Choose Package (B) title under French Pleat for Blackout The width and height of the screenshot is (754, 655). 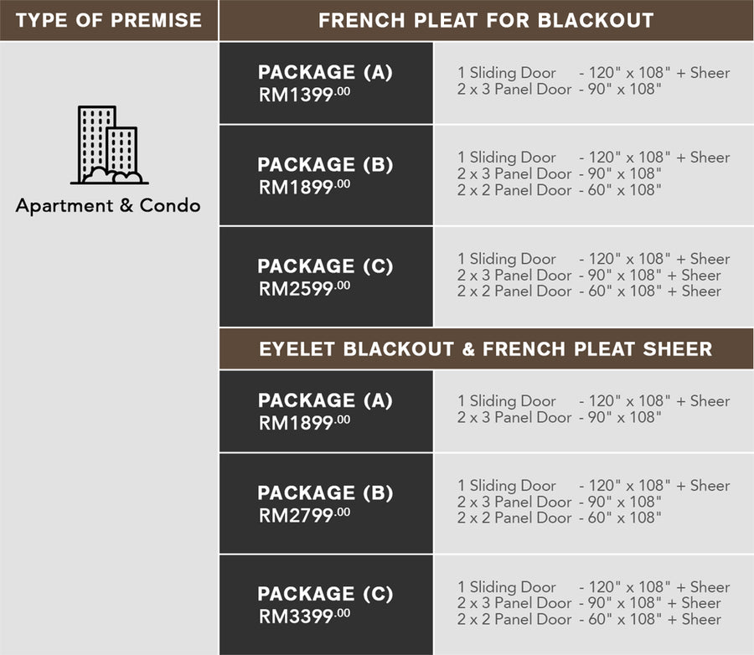[325, 164]
